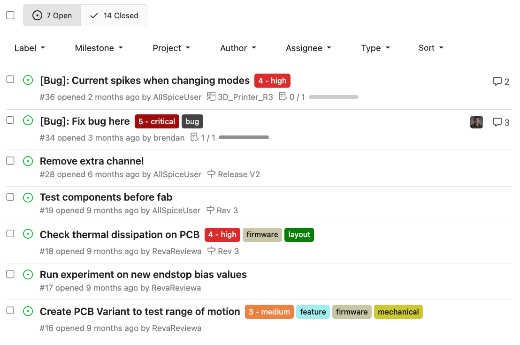
Task: Check the box for Test components before fab
Action: pyautogui.click(x=10, y=197)
